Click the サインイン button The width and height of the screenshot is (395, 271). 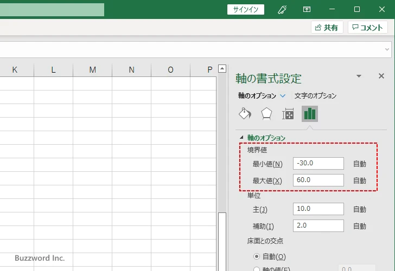(x=246, y=10)
